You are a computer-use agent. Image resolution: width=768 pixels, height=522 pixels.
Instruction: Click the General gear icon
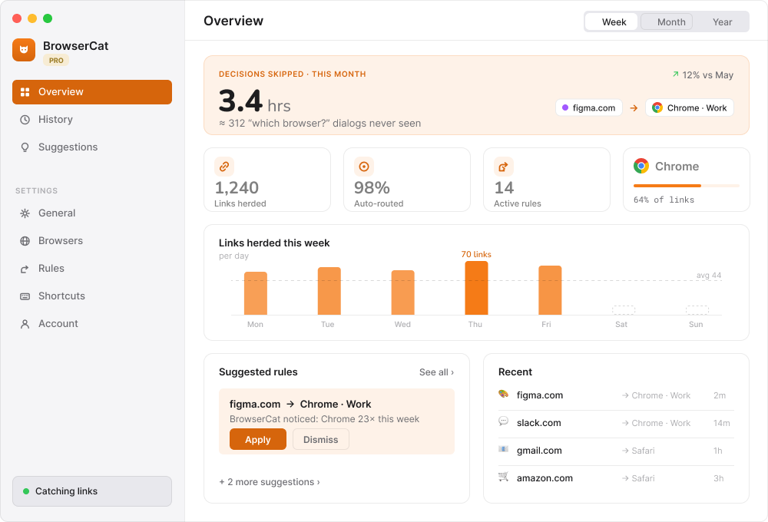coord(25,213)
